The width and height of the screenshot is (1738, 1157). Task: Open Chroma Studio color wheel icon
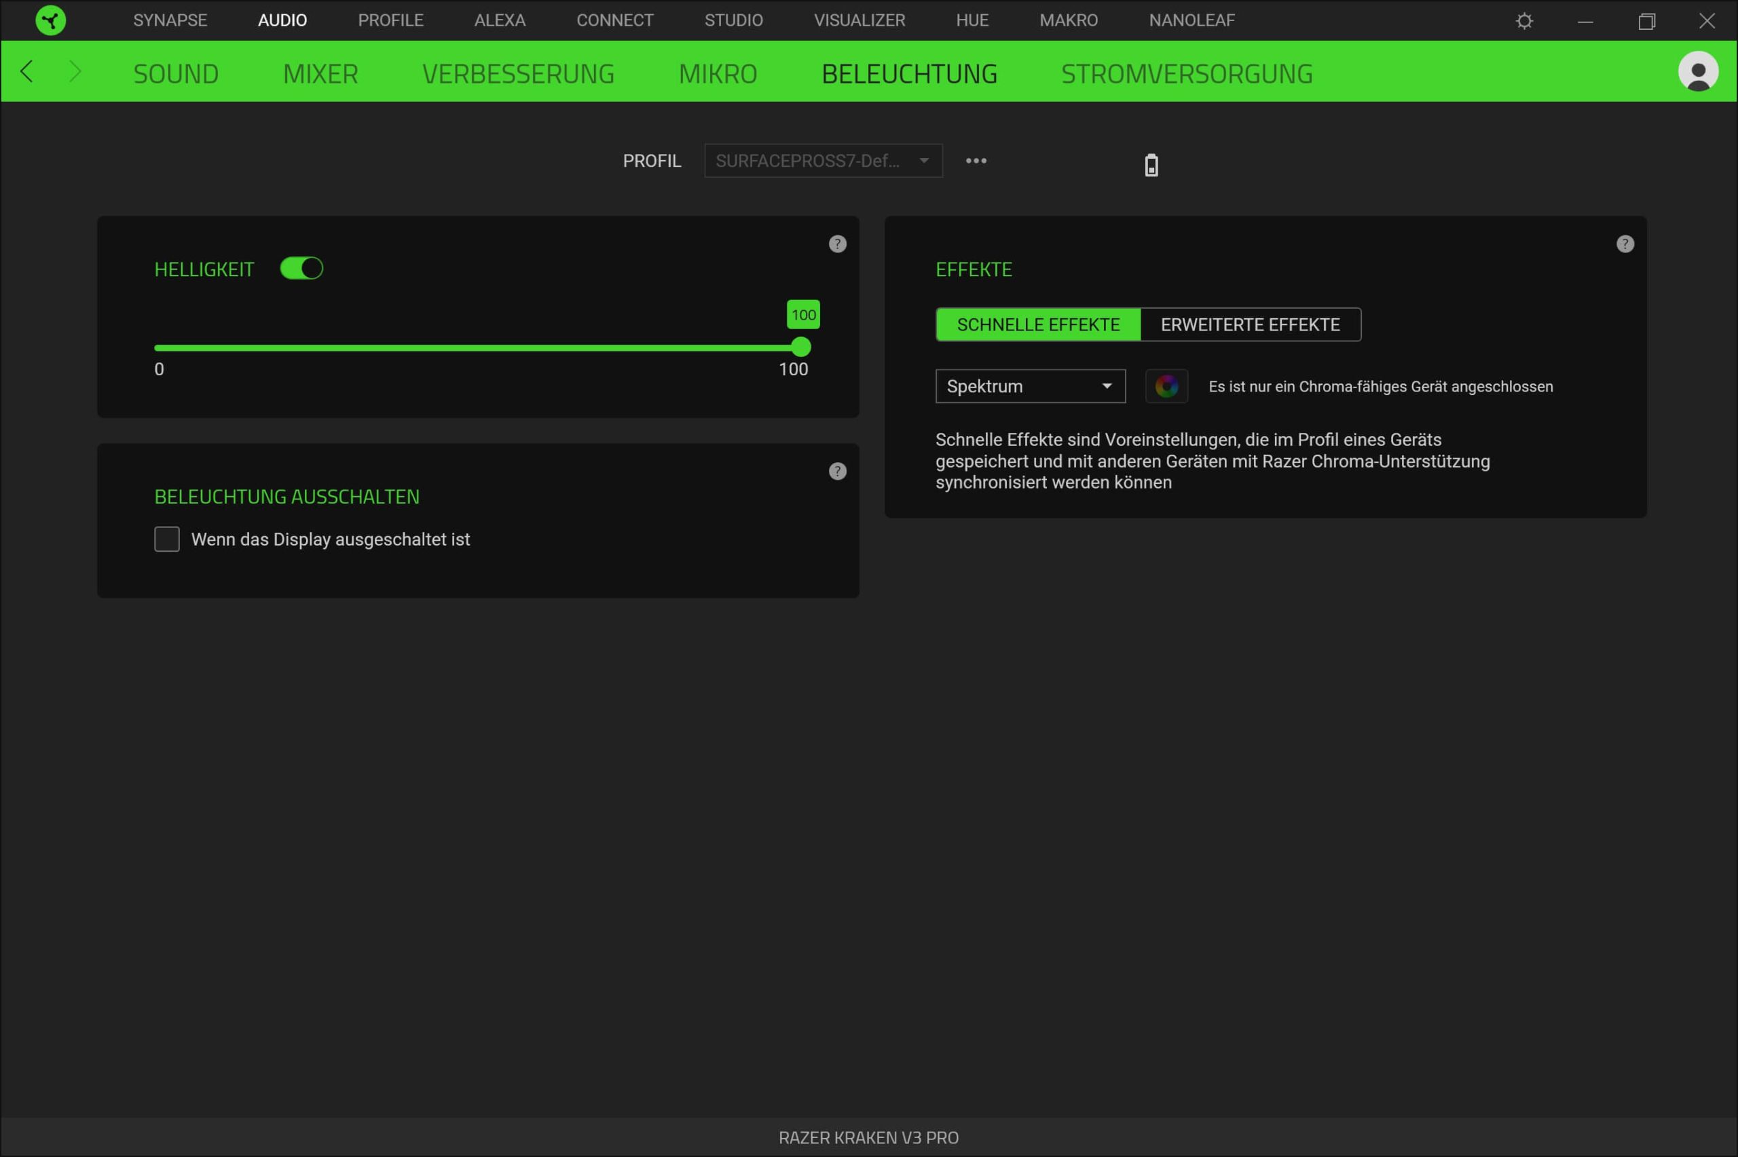[x=1166, y=386]
